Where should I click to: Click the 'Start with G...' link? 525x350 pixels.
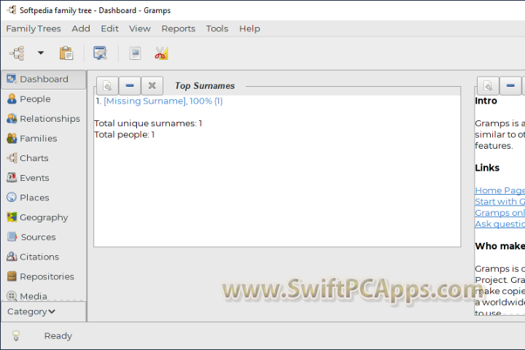coord(500,202)
